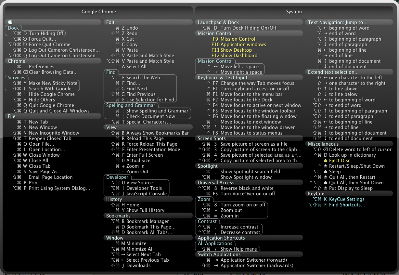Click Find Shortcuts… link
399x275 pixels.
pyautogui.click(x=337, y=205)
